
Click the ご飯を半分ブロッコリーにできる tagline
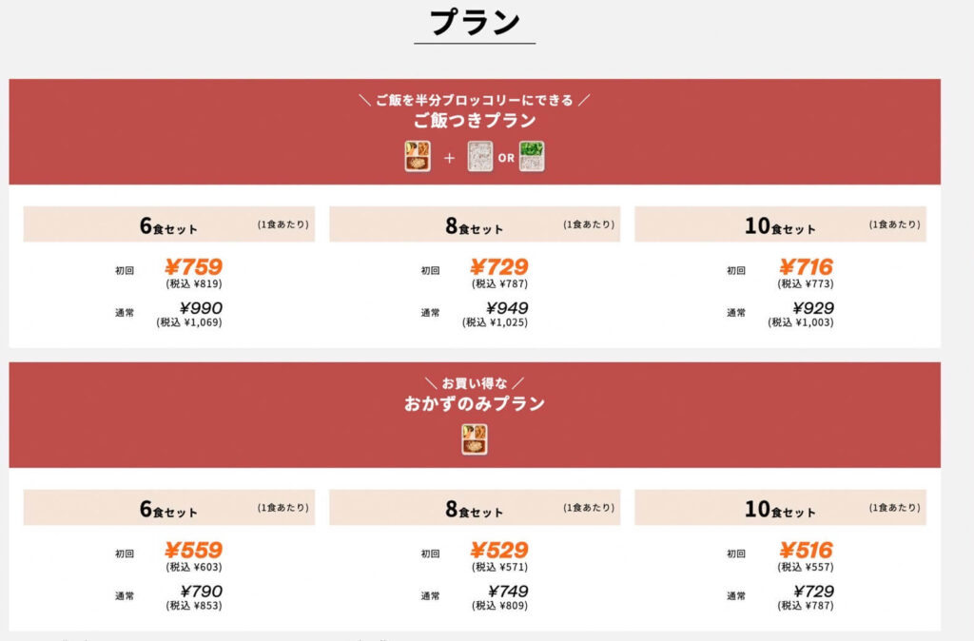pyautogui.click(x=475, y=100)
